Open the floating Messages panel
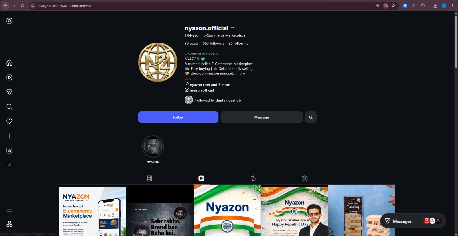This screenshot has height=236, width=458. pos(413,221)
